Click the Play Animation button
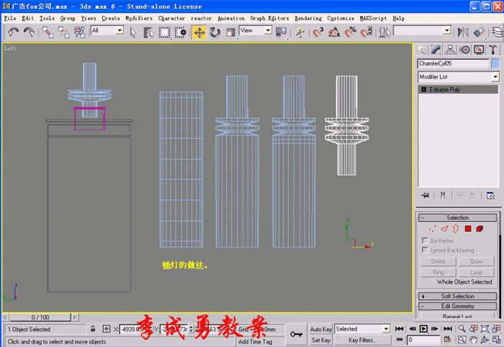Screen dimensions: 504x347 coord(423,329)
